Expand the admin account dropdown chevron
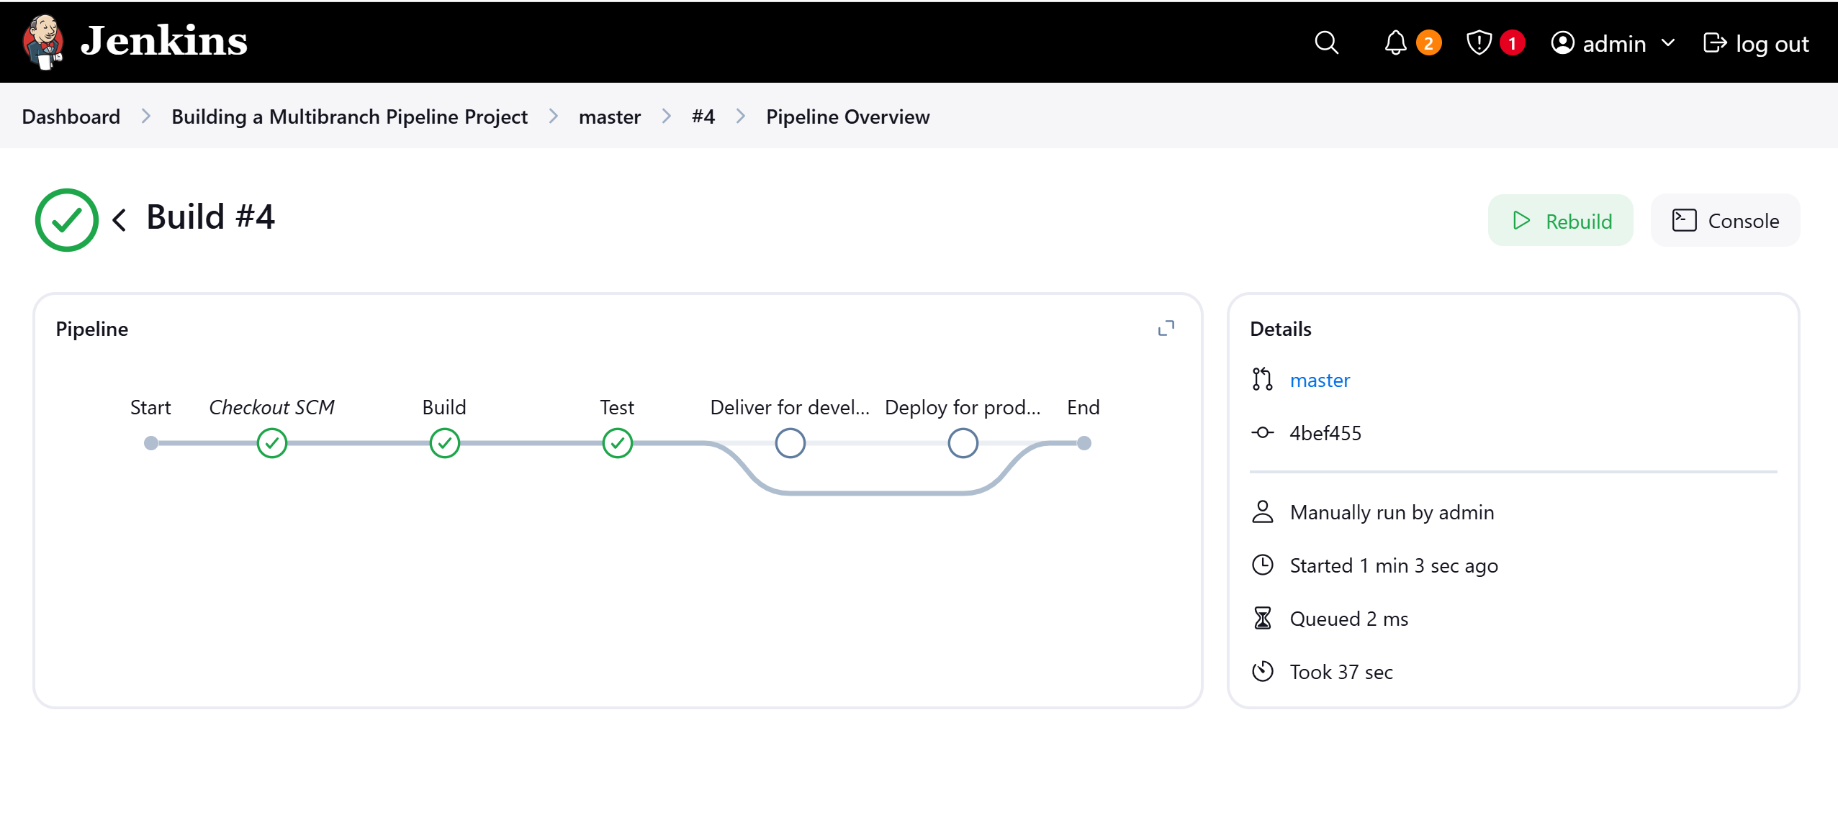The height and width of the screenshot is (815, 1838). [1668, 43]
